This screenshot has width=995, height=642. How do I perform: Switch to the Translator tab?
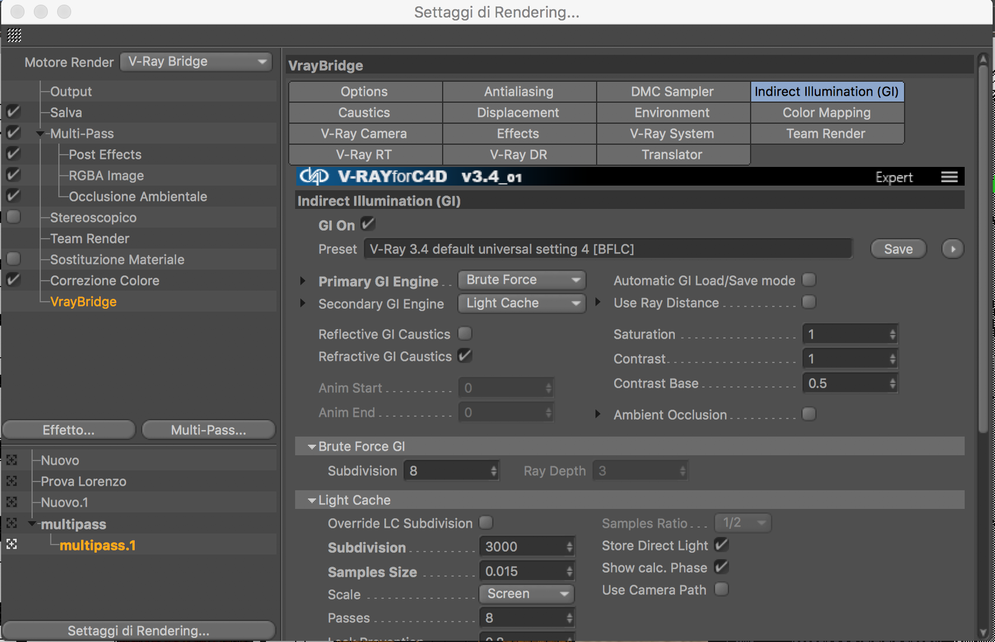[x=673, y=155]
